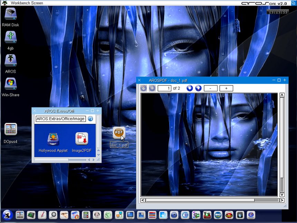
Task: Launch the Hollywood Applet icon
Action: click(53, 139)
